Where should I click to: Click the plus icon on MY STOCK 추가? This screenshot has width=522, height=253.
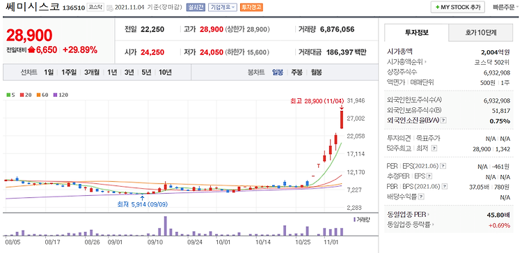click(x=437, y=8)
